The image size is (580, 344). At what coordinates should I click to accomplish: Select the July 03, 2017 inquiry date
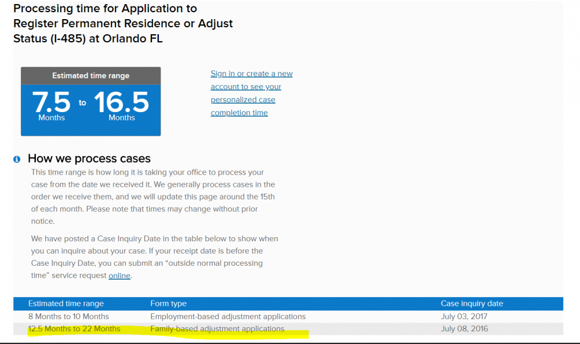click(x=464, y=317)
